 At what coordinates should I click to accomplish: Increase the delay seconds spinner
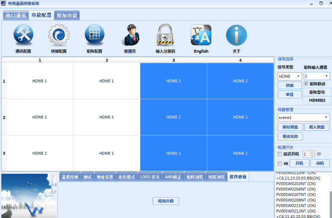coord(313,152)
